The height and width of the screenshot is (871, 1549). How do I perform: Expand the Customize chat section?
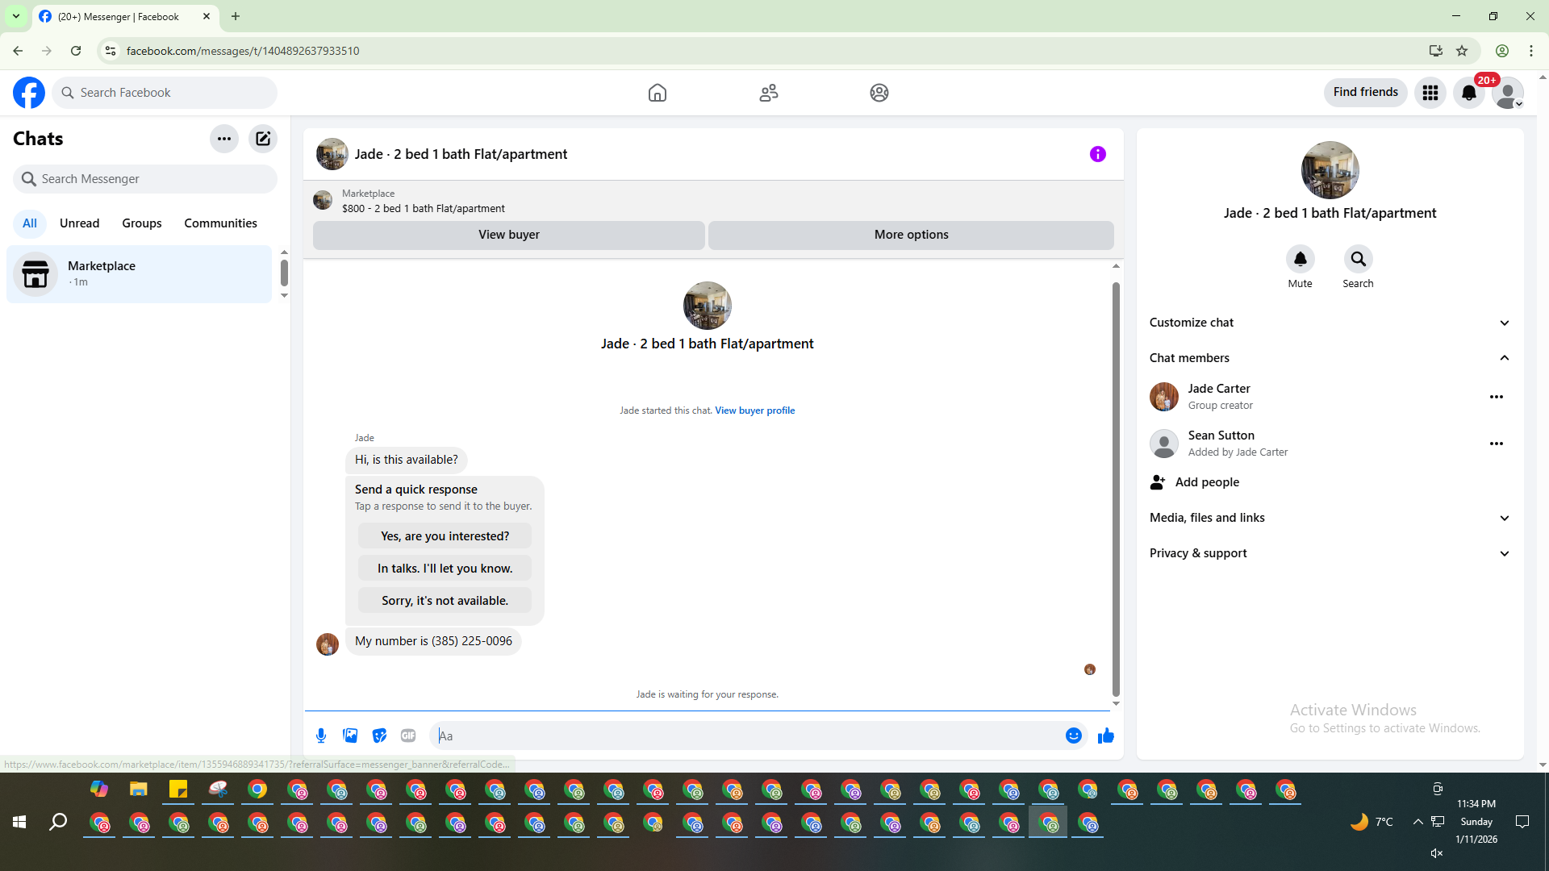click(1329, 323)
